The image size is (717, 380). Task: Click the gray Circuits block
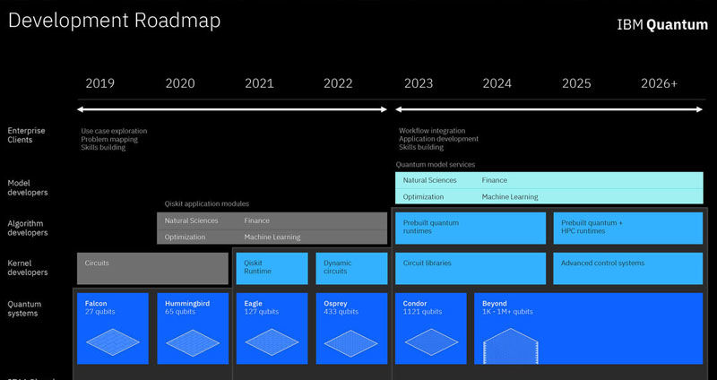tap(152, 268)
